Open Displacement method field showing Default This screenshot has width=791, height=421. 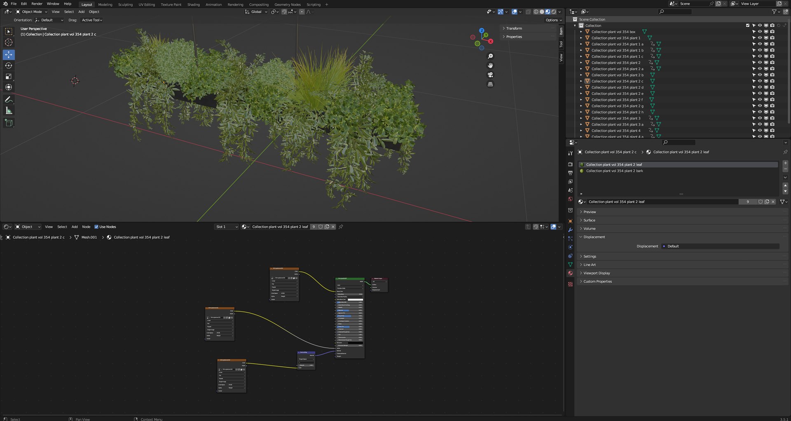[720, 246]
